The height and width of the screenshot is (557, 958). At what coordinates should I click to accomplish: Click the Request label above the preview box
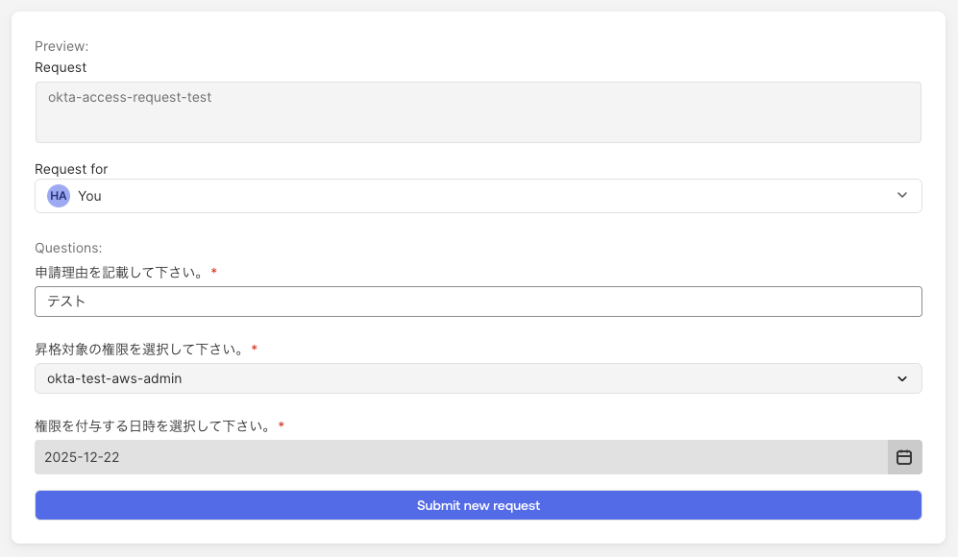tap(61, 67)
